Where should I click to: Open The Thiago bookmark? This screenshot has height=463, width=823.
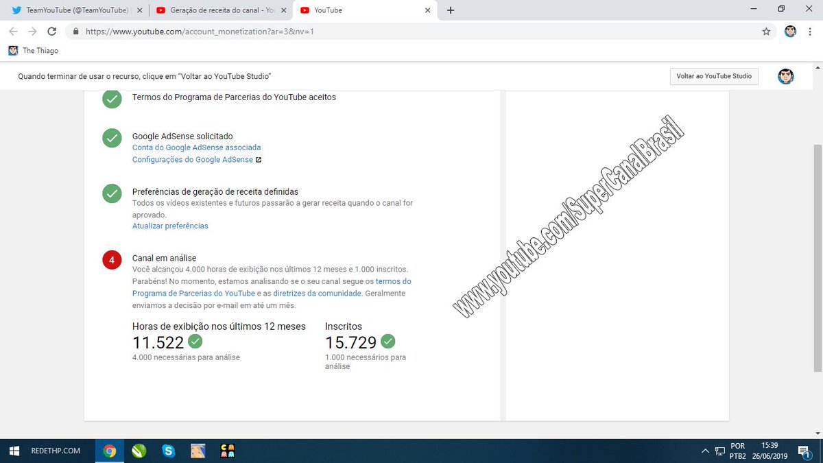[34, 51]
